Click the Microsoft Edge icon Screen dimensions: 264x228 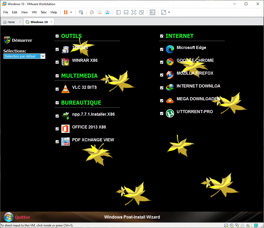pos(170,49)
